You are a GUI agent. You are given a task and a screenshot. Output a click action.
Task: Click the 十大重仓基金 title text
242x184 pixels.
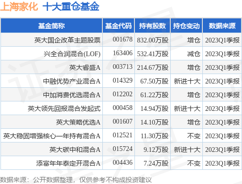(71, 7)
